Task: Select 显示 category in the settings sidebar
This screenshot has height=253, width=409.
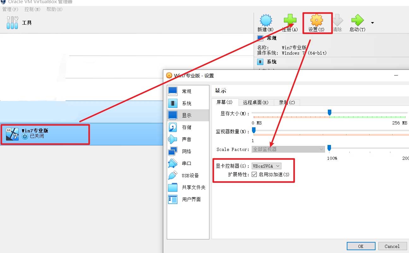Action: pos(188,115)
